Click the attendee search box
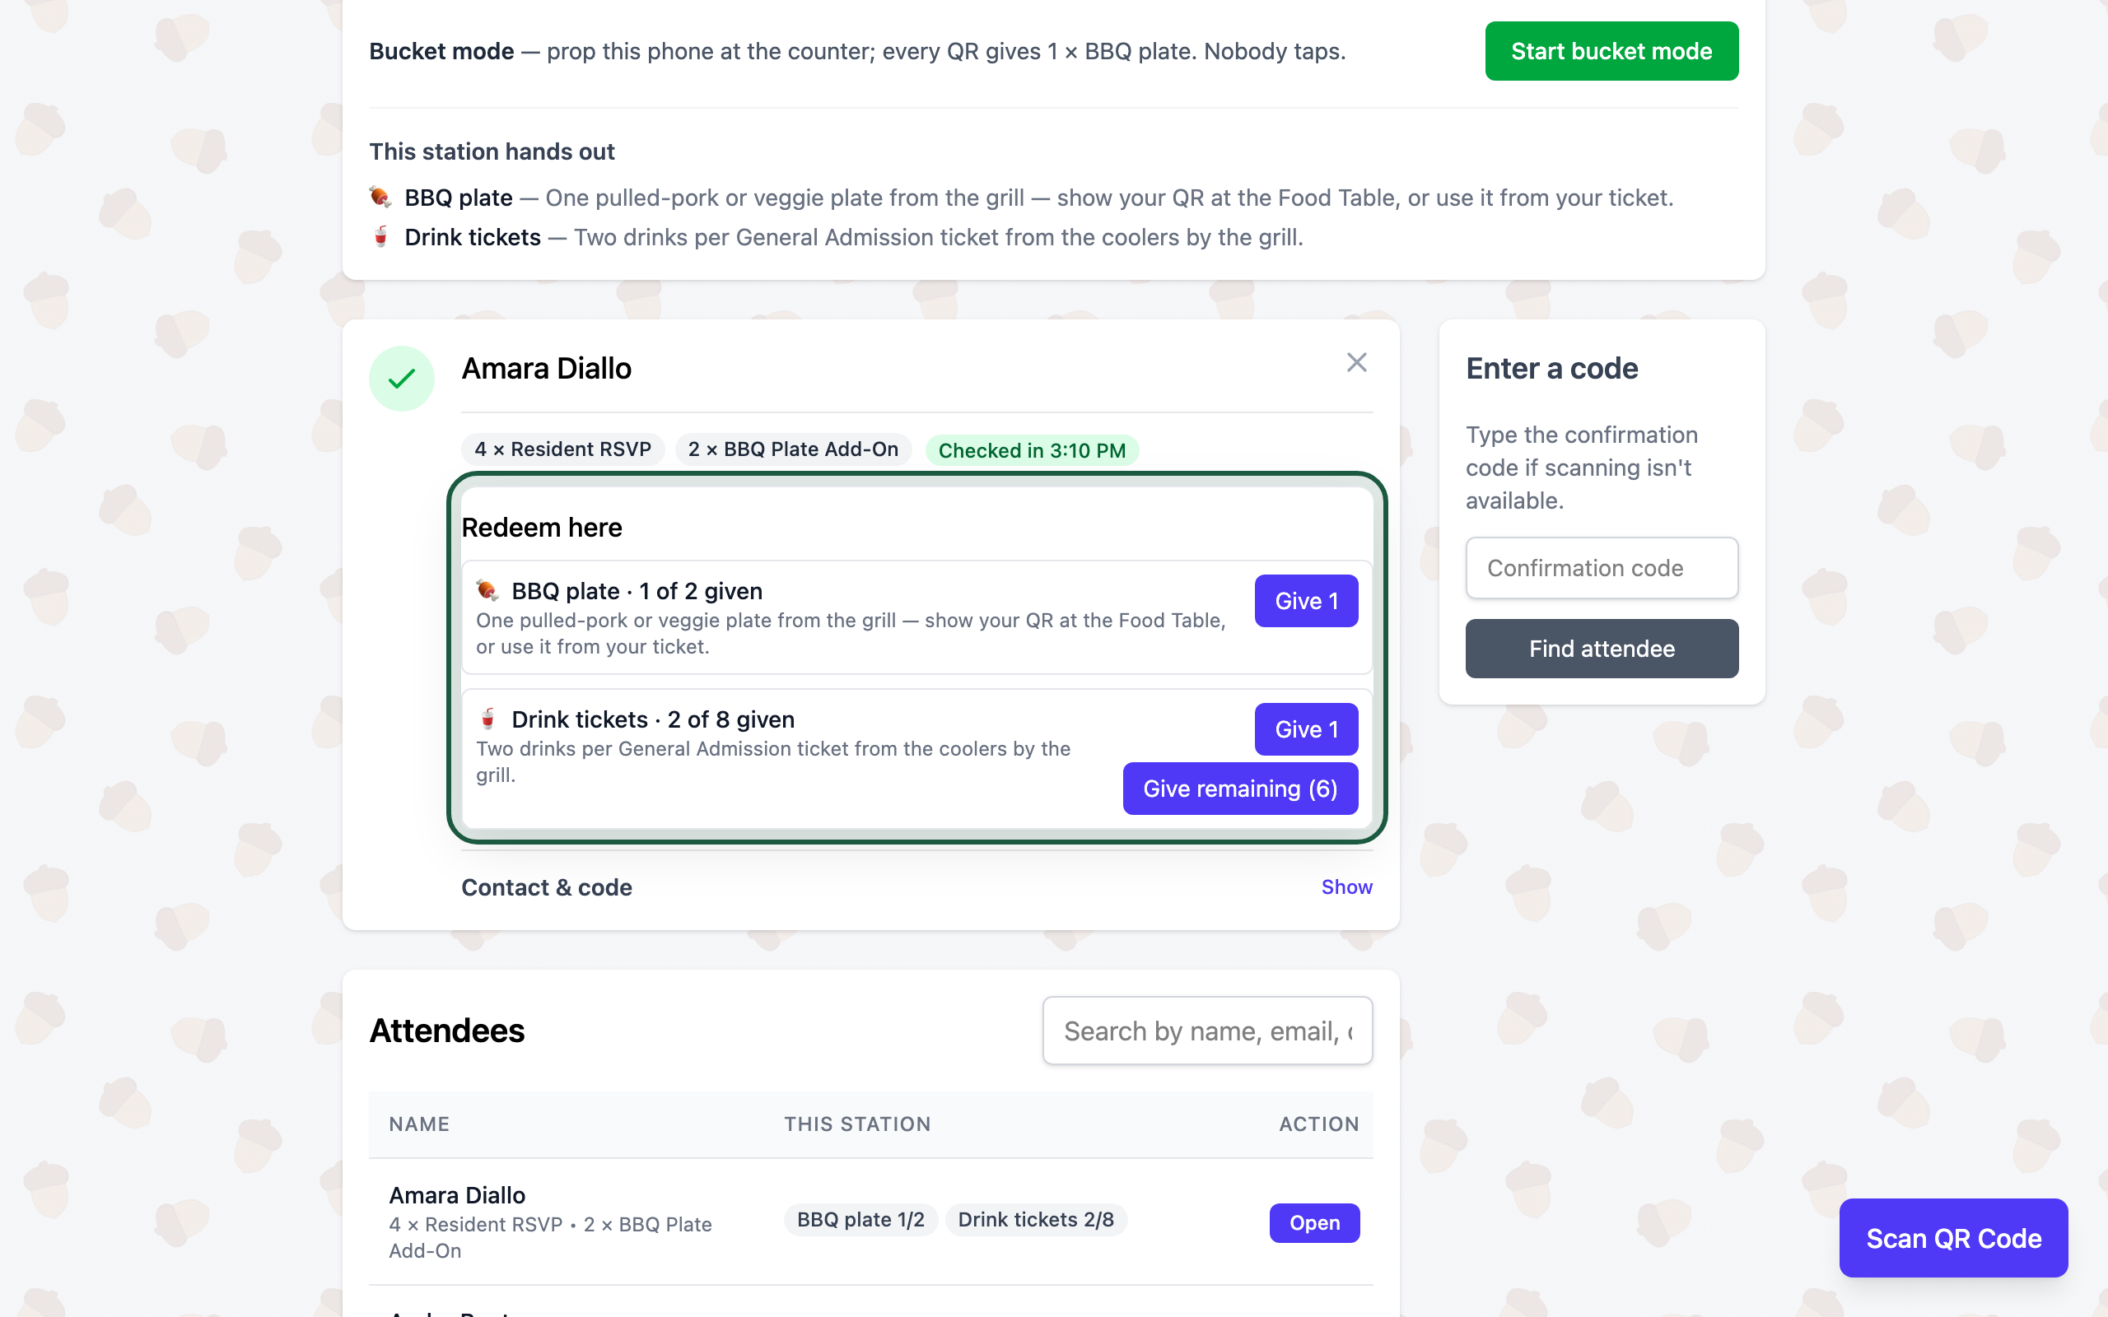2108x1317 pixels. [x=1207, y=1031]
